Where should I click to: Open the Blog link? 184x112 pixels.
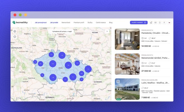click(x=111, y=22)
